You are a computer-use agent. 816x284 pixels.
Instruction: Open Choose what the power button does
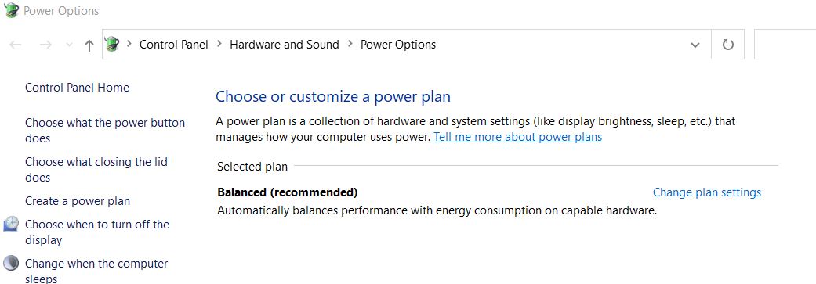point(105,131)
